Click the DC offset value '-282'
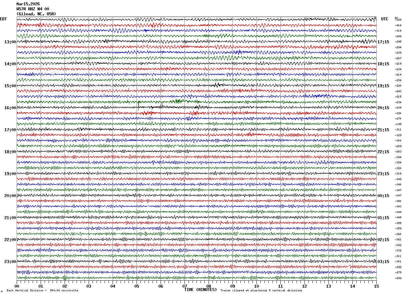 tap(398, 278)
